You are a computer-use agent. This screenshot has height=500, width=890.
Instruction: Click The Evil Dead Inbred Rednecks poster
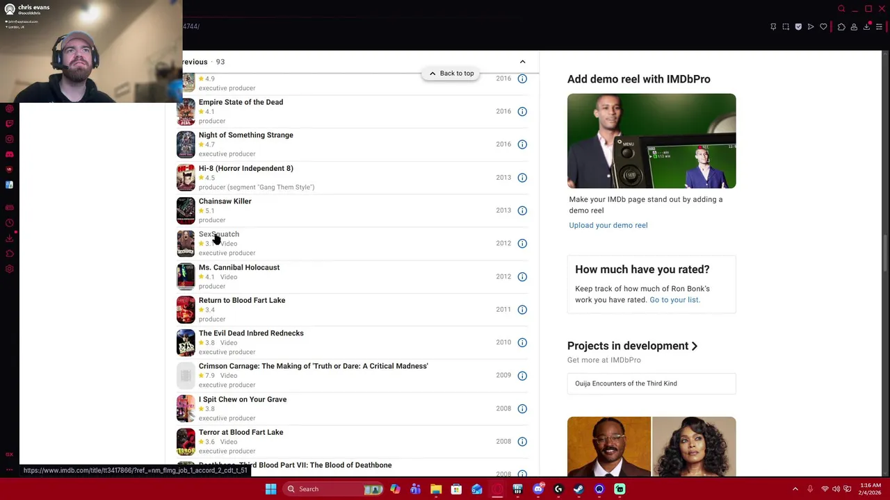186,342
